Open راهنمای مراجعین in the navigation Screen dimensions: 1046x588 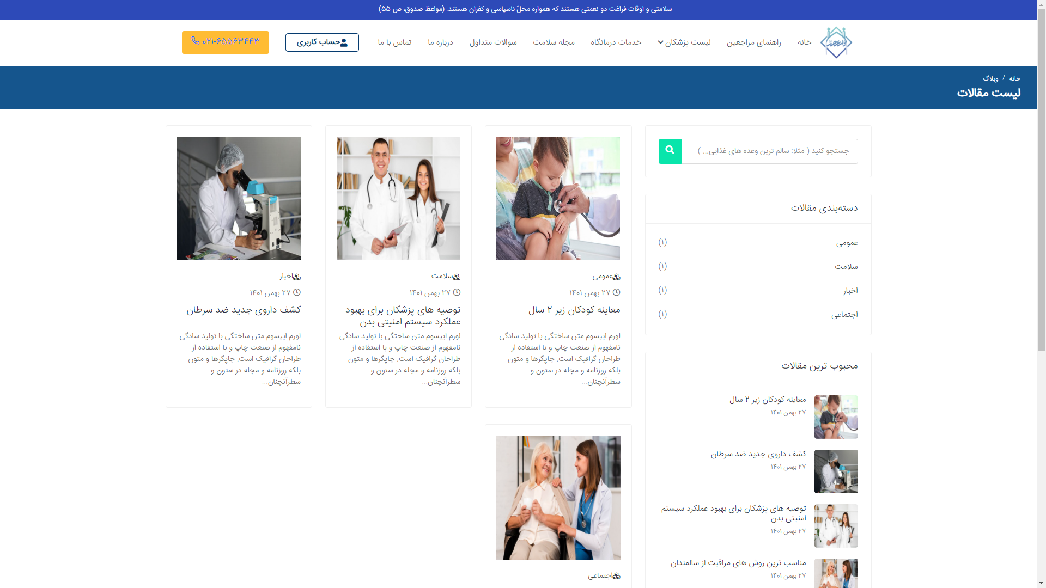pyautogui.click(x=753, y=42)
